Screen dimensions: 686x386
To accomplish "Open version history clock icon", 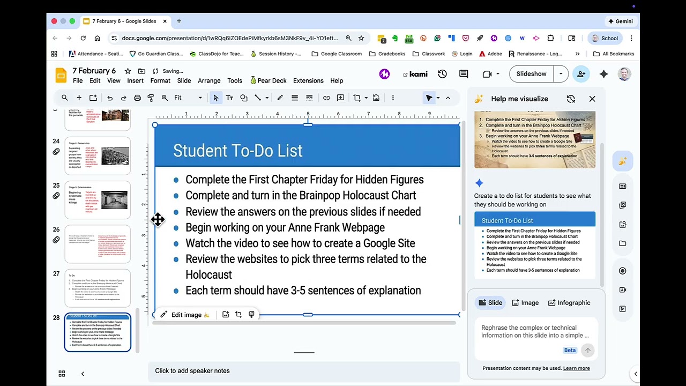I will pyautogui.click(x=442, y=74).
